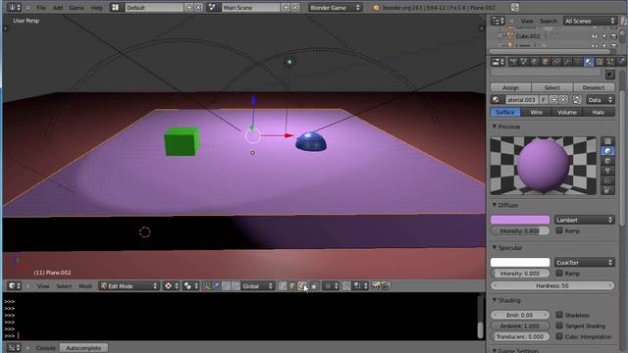Open the Modifiers wrench tab icon
This screenshot has width=628, height=353.
pyautogui.click(x=567, y=62)
